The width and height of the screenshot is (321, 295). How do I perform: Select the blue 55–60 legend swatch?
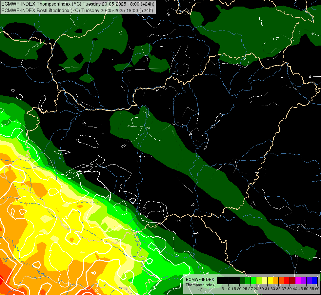click(x=315, y=280)
